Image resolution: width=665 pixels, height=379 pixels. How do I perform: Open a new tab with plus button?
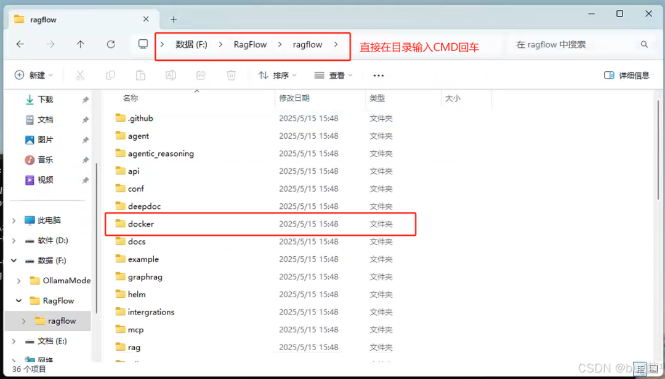click(x=174, y=20)
